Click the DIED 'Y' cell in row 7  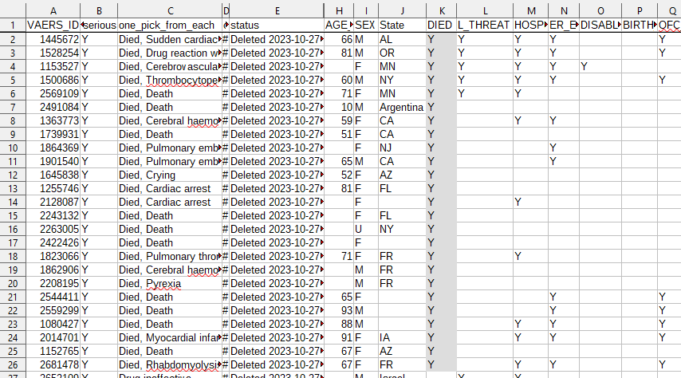click(x=441, y=108)
